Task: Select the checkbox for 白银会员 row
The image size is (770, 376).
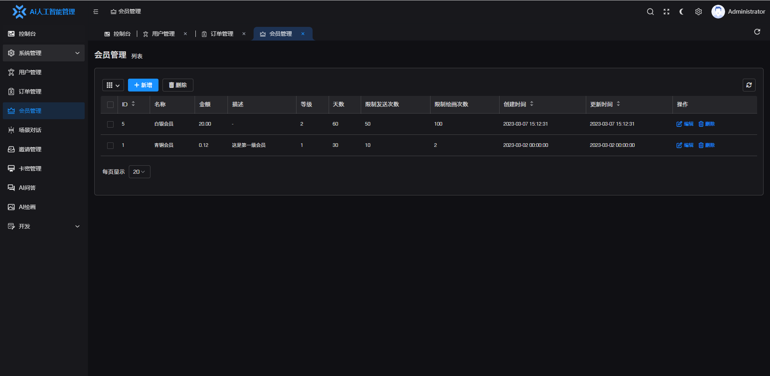Action: 110,124
